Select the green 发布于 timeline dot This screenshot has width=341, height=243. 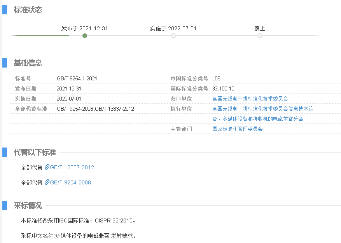tap(85, 35)
